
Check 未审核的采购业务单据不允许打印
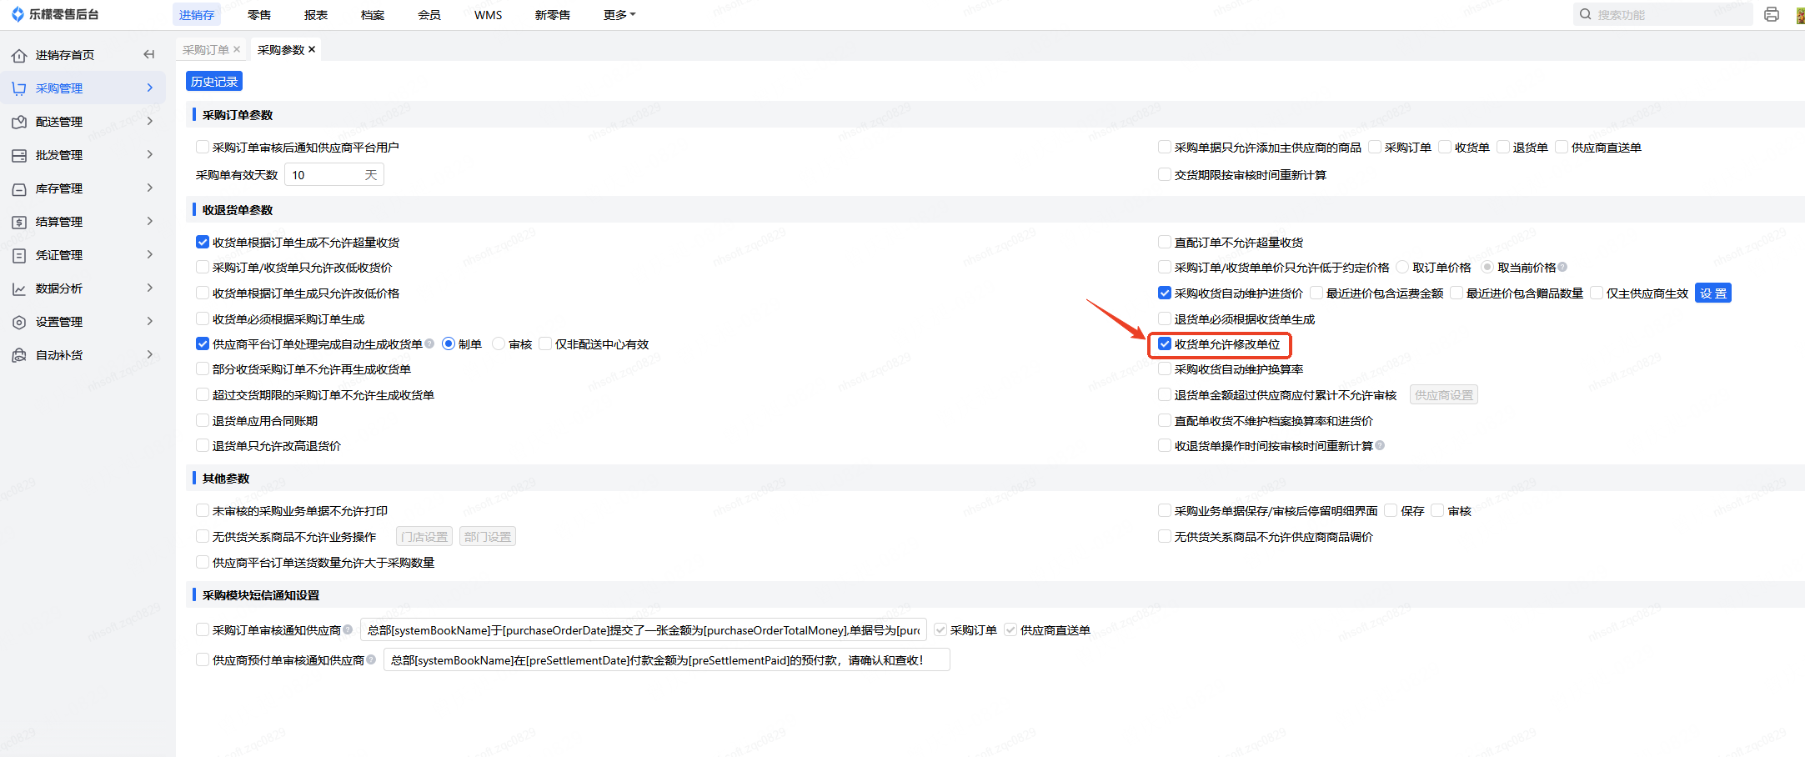coord(203,510)
